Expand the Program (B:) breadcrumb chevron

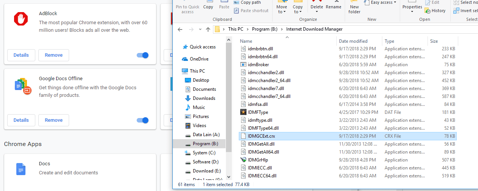[x=282, y=29]
